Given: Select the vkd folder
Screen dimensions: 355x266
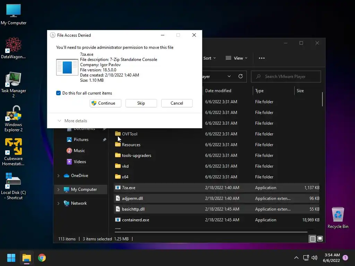Looking at the screenshot, I should coord(122,166).
